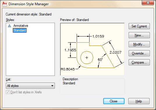The image size is (156, 110).
Task: Click the 60° angle label in preview
Action: click(x=100, y=60)
